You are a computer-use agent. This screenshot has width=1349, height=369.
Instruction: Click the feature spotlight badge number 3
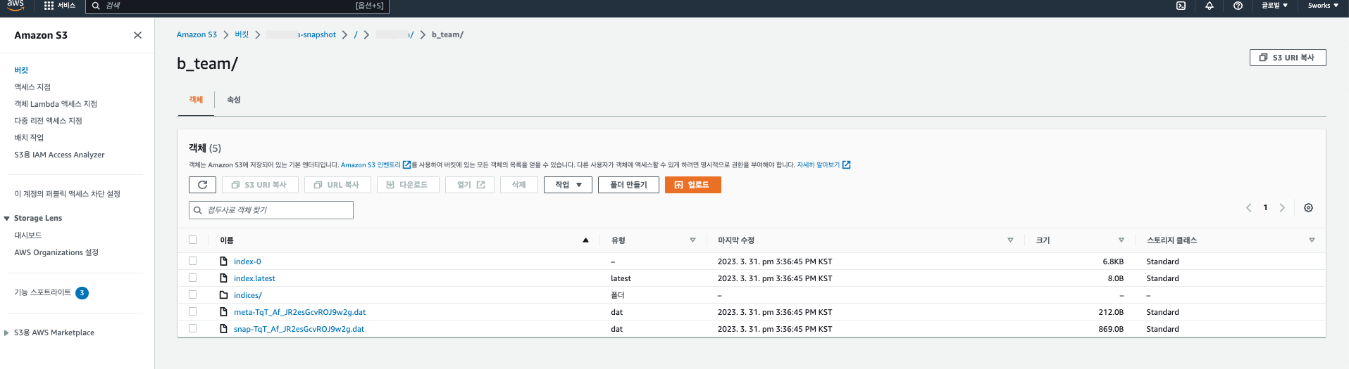pyautogui.click(x=82, y=293)
